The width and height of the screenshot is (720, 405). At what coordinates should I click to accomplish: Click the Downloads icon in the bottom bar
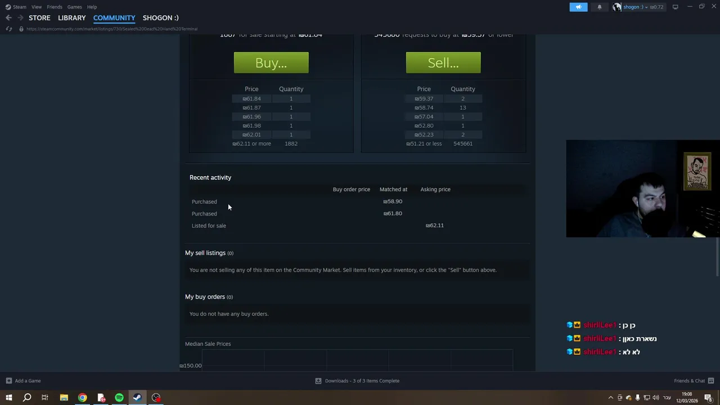(x=318, y=381)
